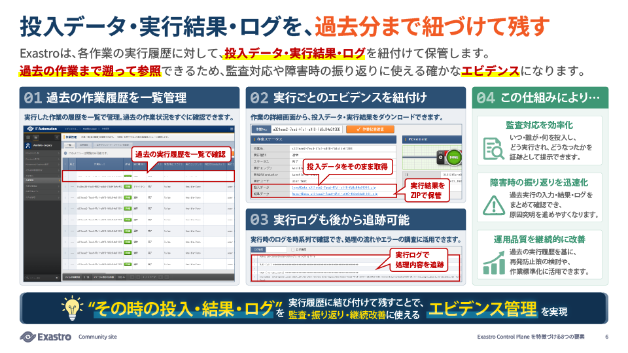Click the ログ検索 button in the log viewer
The height and width of the screenshot is (353, 628).
point(258,250)
